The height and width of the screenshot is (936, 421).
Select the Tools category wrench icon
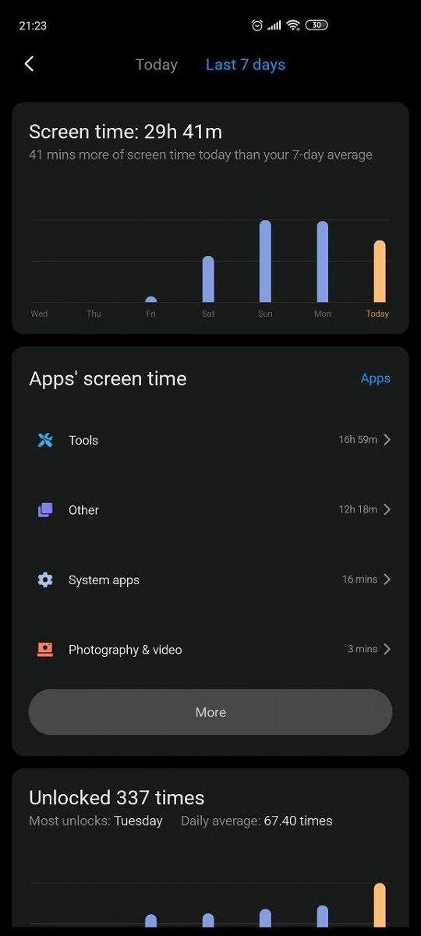(45, 440)
